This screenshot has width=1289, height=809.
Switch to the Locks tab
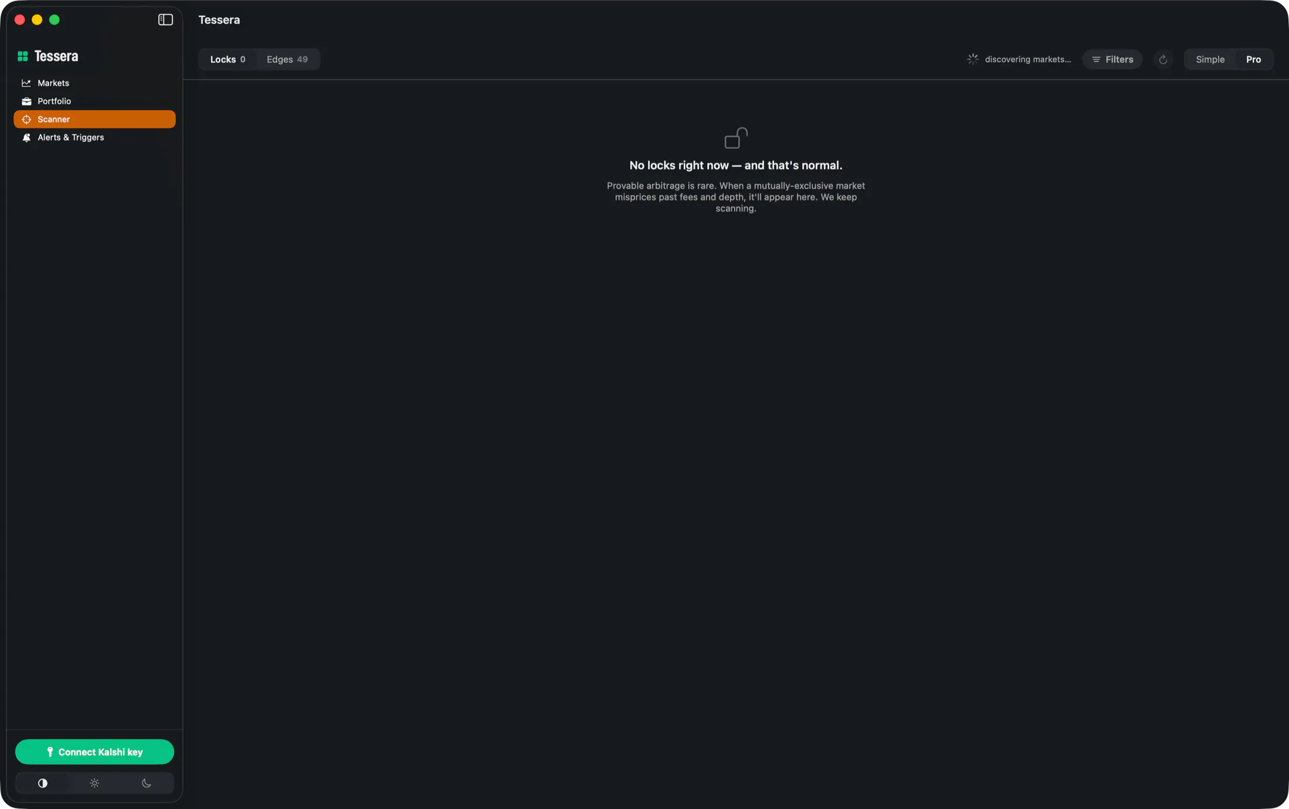coord(227,59)
